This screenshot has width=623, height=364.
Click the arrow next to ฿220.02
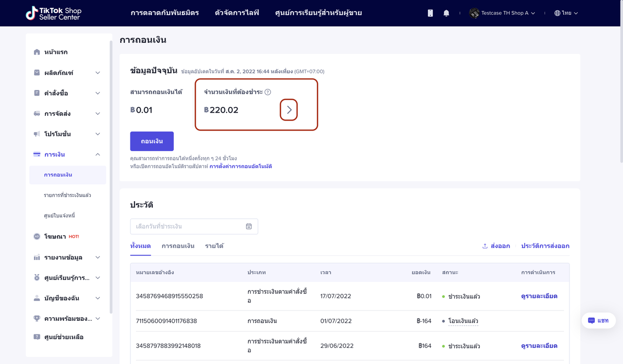[x=289, y=110]
